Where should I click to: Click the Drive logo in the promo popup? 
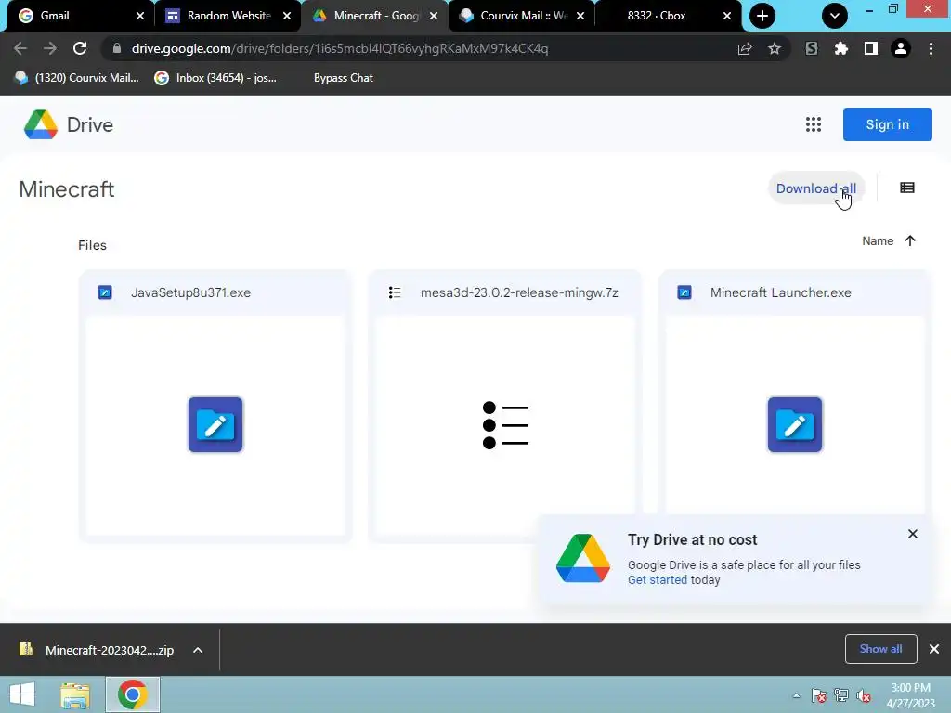point(583,558)
